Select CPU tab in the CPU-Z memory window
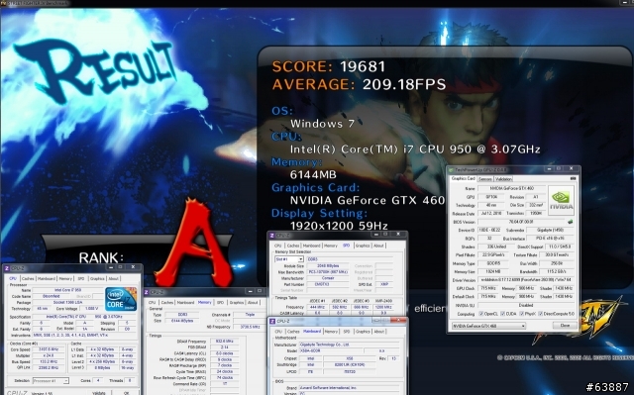The width and height of the screenshot is (634, 395). click(152, 303)
